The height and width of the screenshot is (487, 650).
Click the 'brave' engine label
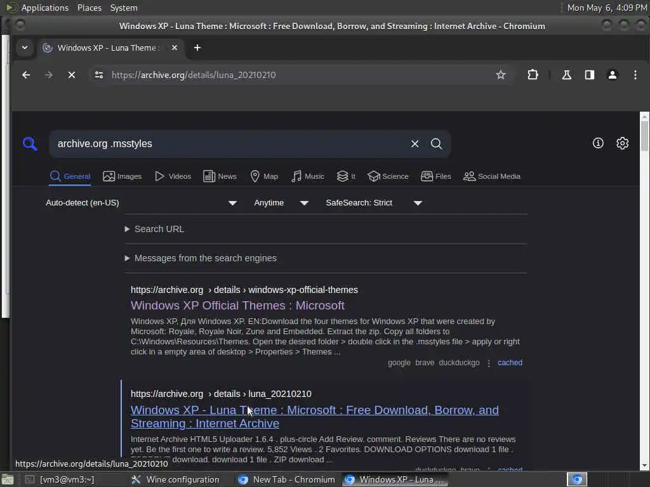425,363
